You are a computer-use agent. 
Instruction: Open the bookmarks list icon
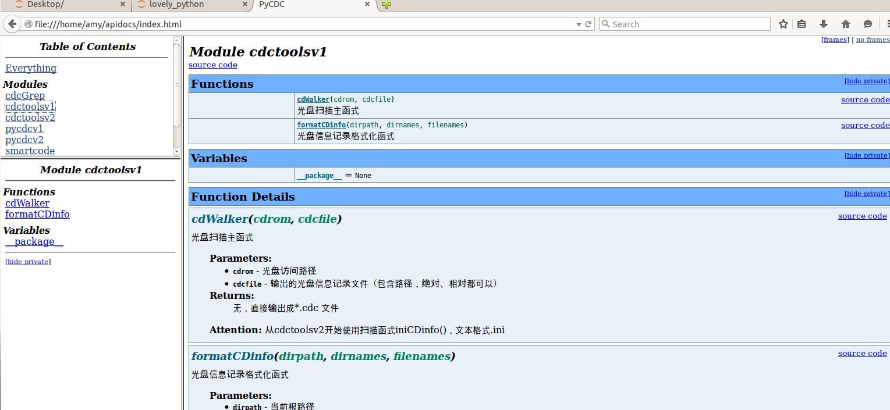point(802,24)
